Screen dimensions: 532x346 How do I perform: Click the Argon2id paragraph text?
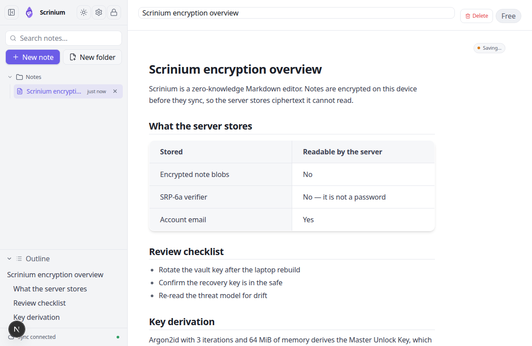pyautogui.click(x=290, y=340)
